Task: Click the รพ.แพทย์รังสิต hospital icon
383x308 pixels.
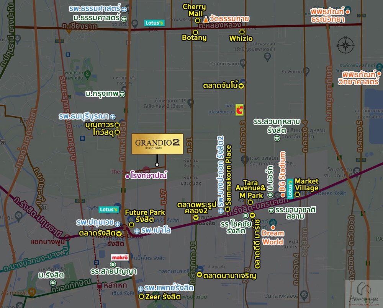Action: coord(141,289)
